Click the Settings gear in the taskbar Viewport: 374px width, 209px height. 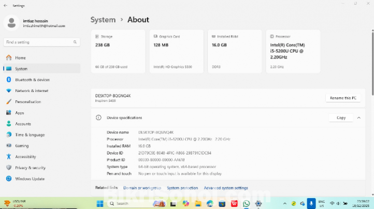258,203
